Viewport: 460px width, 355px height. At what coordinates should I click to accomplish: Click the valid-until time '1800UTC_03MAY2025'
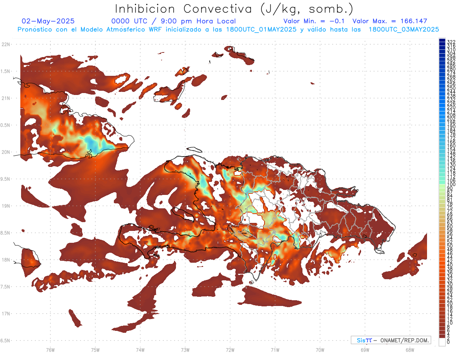coord(404,29)
